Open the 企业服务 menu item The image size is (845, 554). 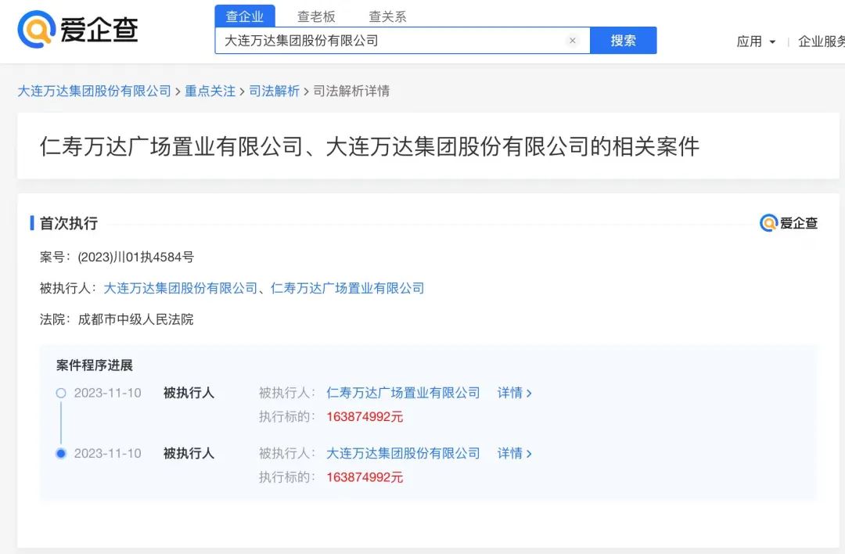(x=822, y=41)
